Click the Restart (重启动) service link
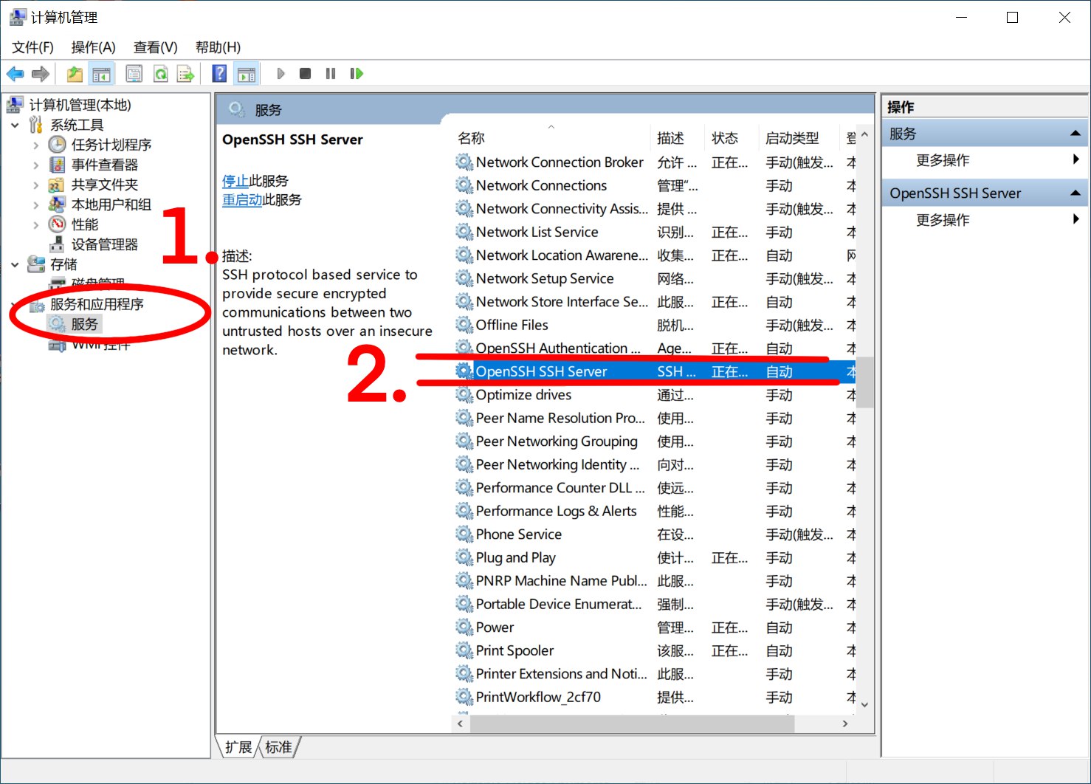This screenshot has height=784, width=1091. [x=242, y=199]
